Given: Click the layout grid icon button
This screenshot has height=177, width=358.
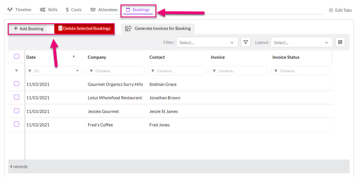Looking at the screenshot, I should point(340,42).
